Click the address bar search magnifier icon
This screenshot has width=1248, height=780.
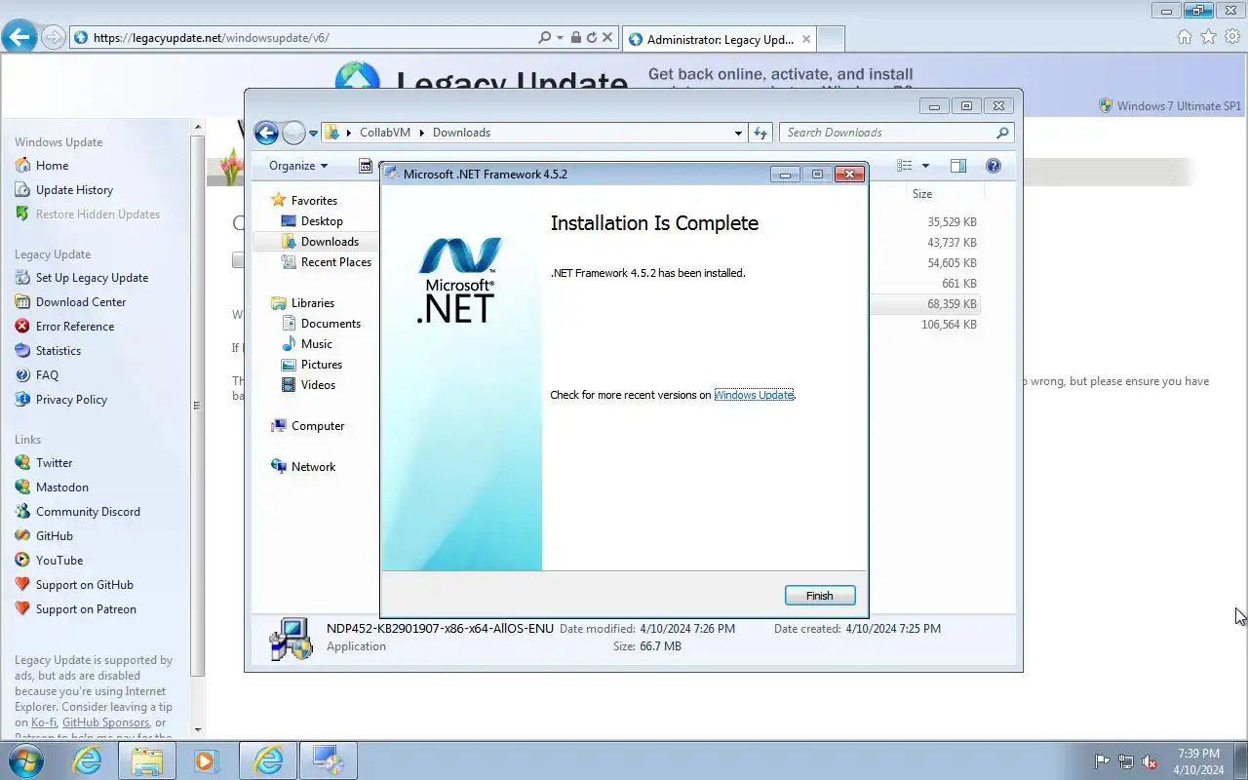pyautogui.click(x=544, y=38)
